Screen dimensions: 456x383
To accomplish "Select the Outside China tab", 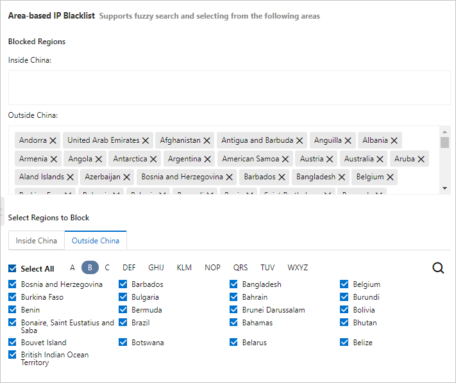I will pyautogui.click(x=96, y=241).
